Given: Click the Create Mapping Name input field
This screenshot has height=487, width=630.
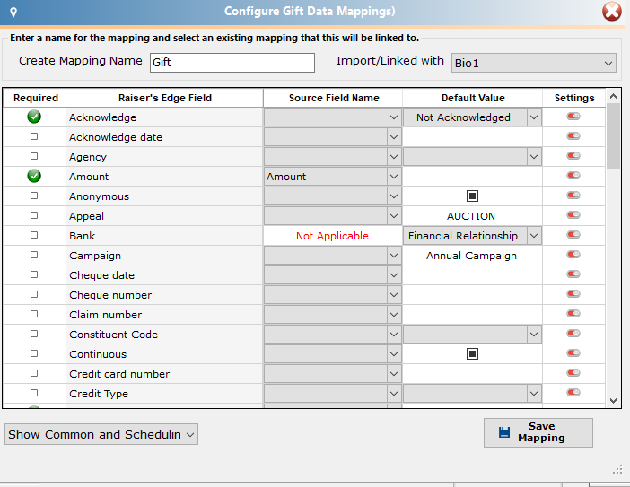Looking at the screenshot, I should coord(232,63).
